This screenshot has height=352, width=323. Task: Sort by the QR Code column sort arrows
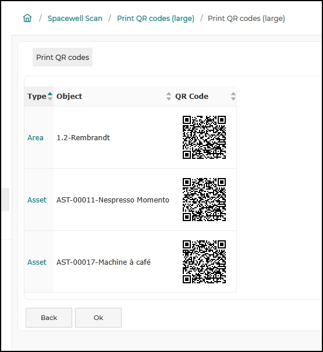point(233,97)
